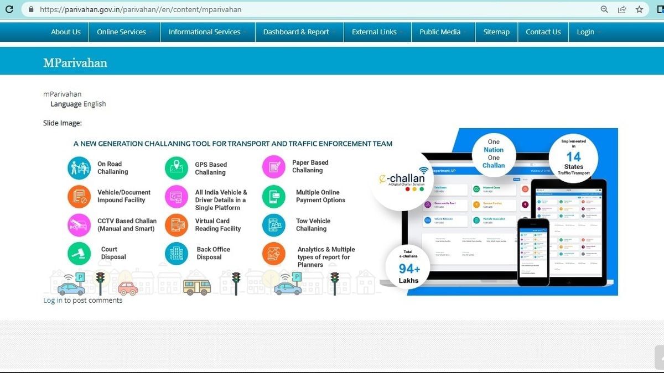Open the Paper Based Challaning icon
This screenshot has width=664, height=373.
(x=273, y=167)
